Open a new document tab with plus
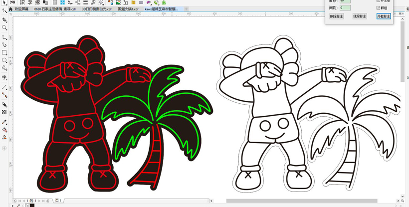This screenshot has width=409, height=207. [186, 9]
